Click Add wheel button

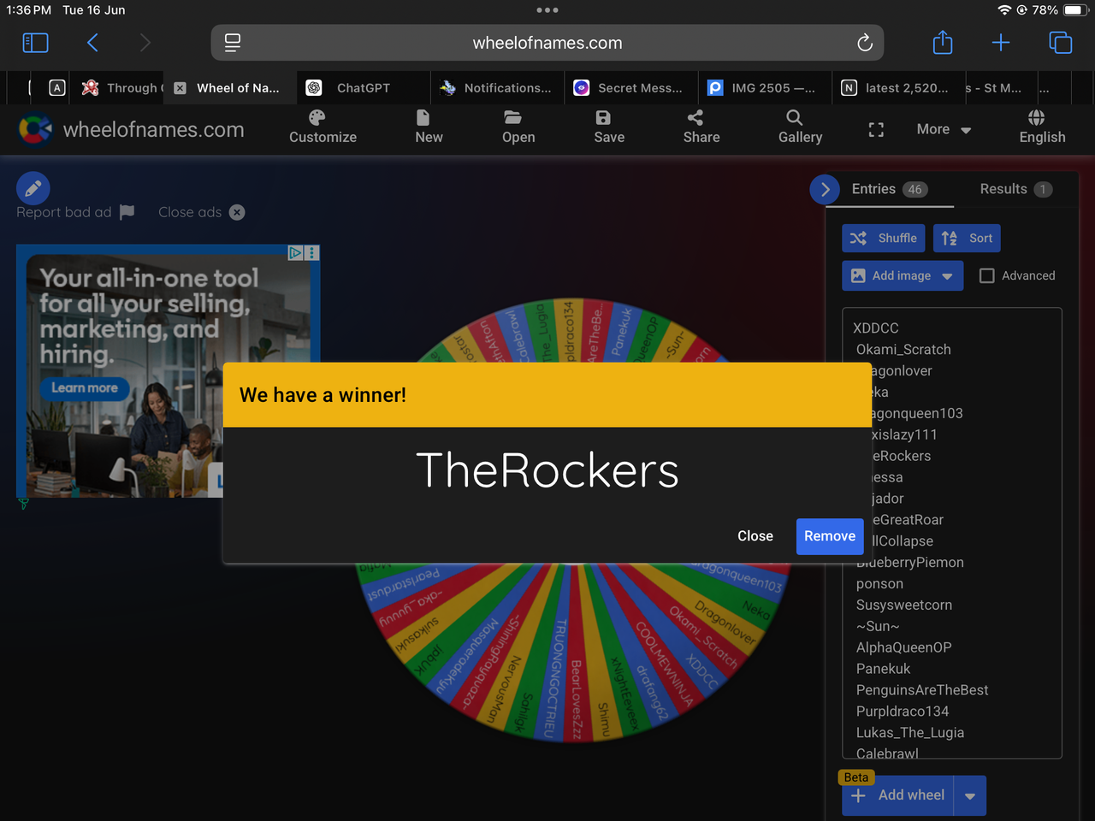pyautogui.click(x=899, y=795)
